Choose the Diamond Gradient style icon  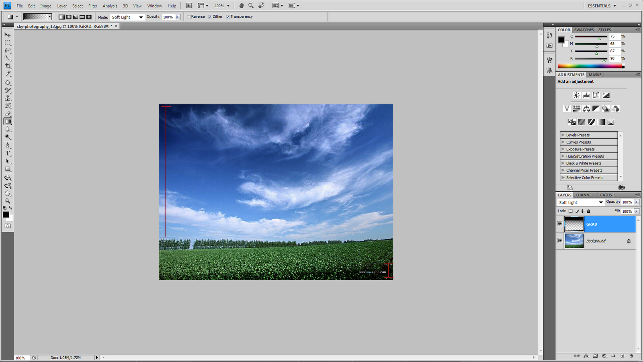(89, 17)
